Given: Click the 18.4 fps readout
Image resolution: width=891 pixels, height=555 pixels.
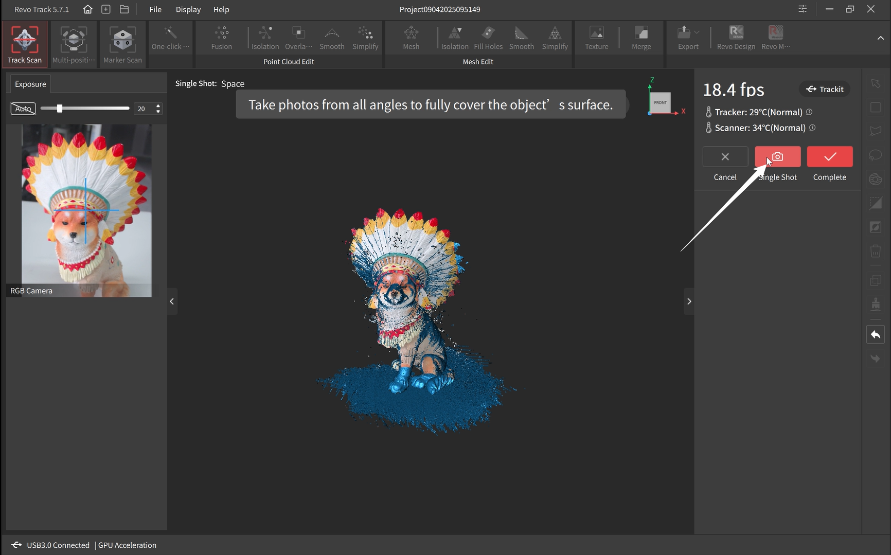Looking at the screenshot, I should point(733,89).
